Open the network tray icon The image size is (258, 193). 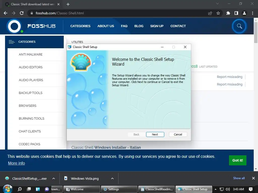click(222, 189)
